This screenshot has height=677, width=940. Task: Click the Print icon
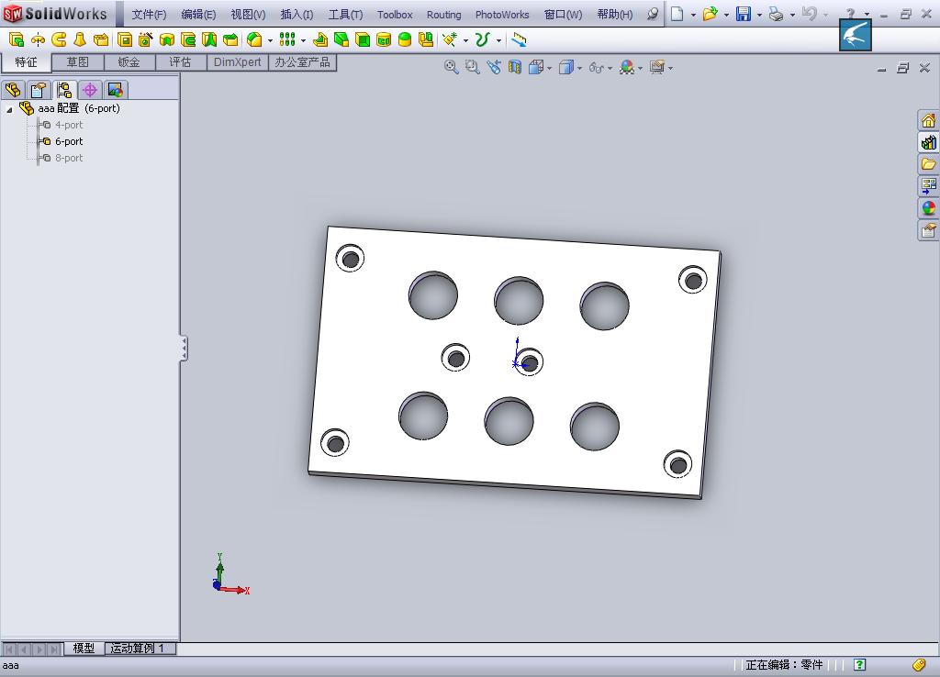click(x=777, y=14)
